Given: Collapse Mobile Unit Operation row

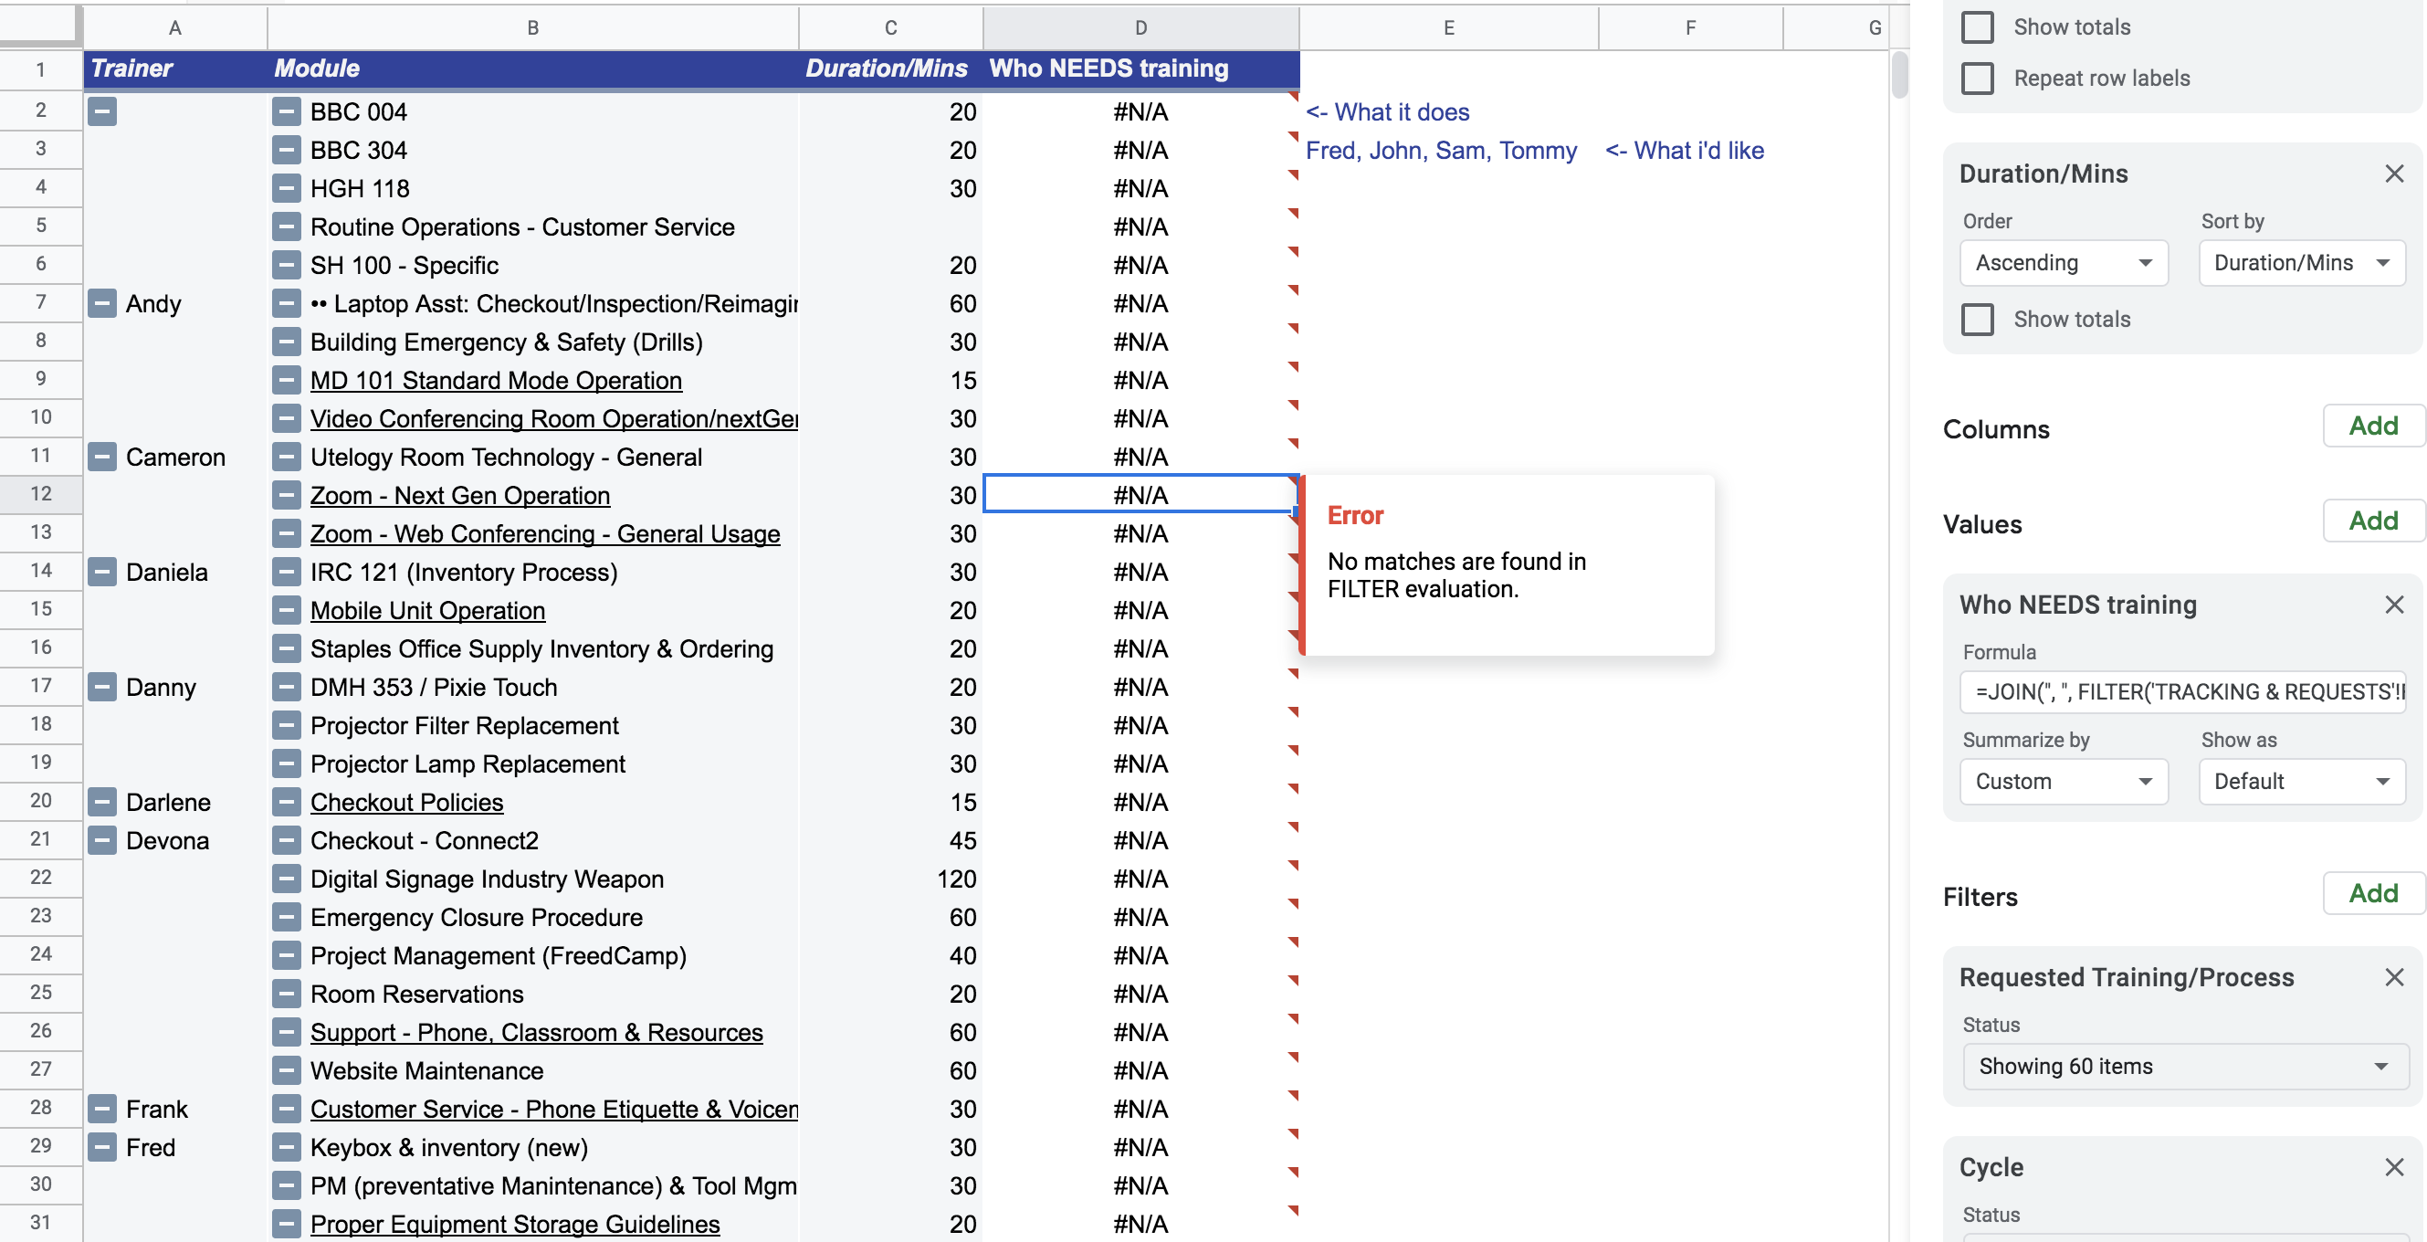Looking at the screenshot, I should [287, 611].
